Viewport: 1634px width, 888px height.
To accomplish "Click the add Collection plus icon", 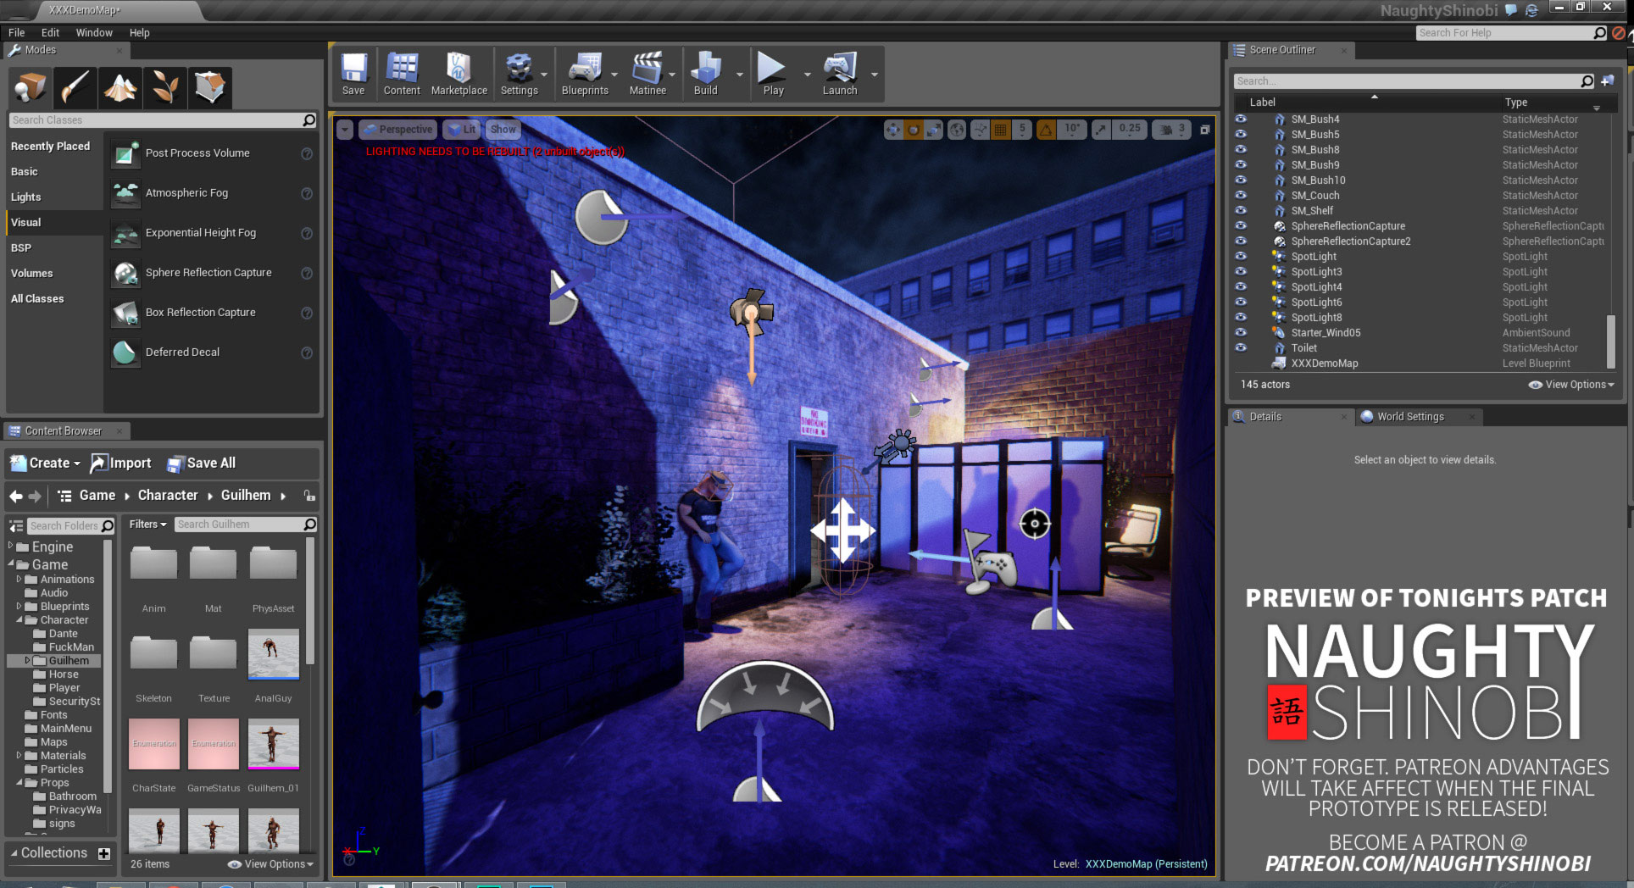I will coord(103,853).
